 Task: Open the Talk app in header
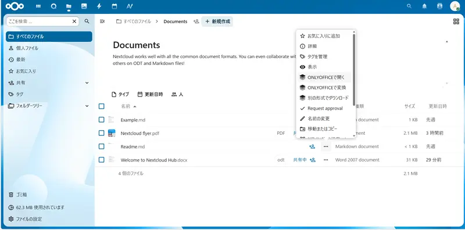53,6
